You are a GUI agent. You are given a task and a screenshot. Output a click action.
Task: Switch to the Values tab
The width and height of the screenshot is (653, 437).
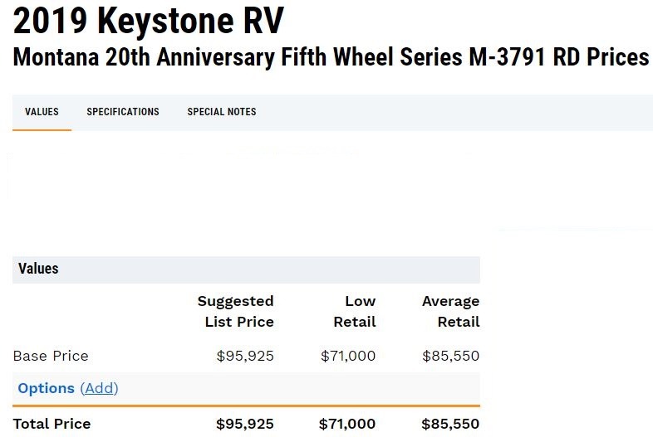(42, 112)
